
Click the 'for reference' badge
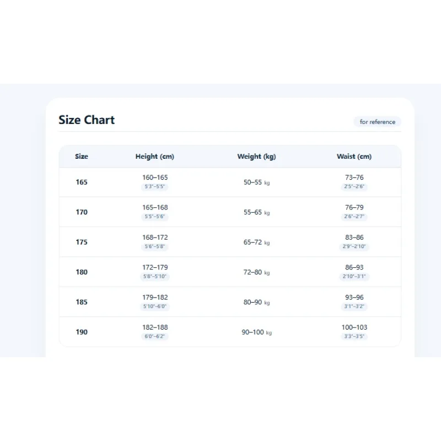[377, 122]
